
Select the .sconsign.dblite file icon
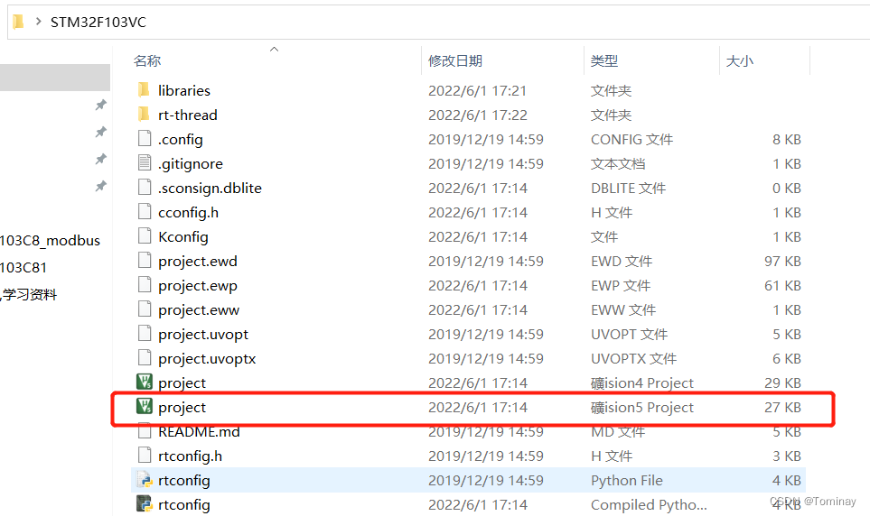(145, 188)
